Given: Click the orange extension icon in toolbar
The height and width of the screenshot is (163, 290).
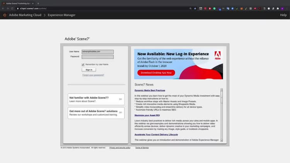Looking at the screenshot, I should (x=242, y=9).
